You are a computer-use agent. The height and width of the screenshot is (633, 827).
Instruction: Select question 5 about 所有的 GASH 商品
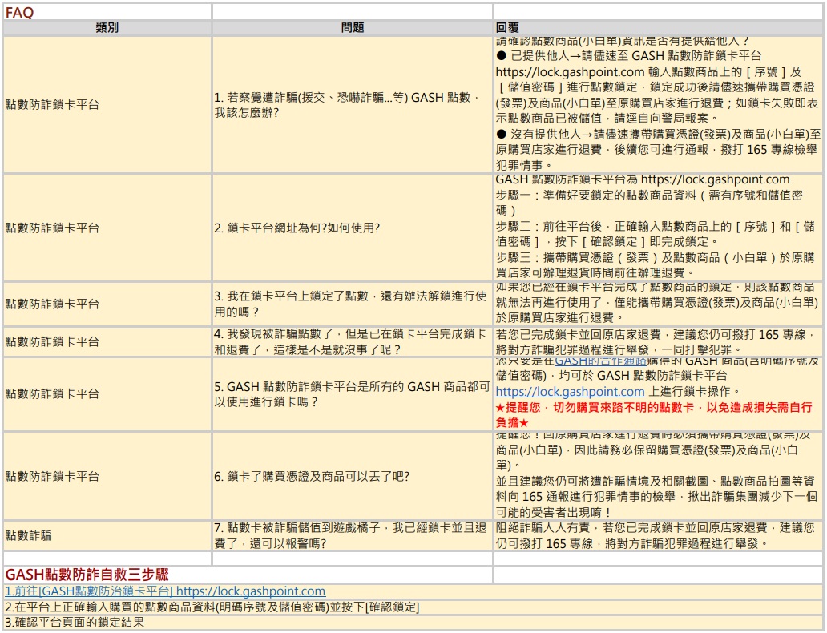point(353,394)
